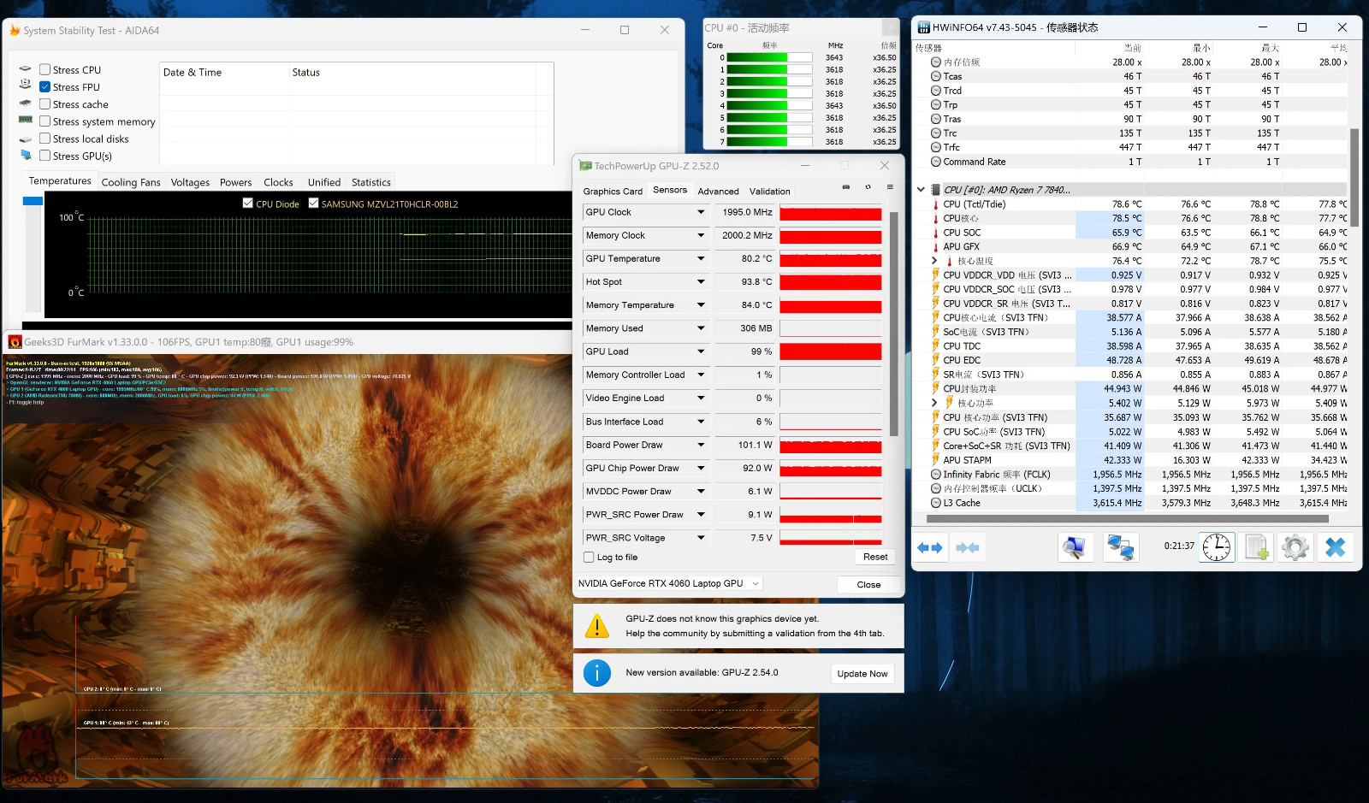Open the Hot Spot sensor dropdown

pyautogui.click(x=701, y=281)
